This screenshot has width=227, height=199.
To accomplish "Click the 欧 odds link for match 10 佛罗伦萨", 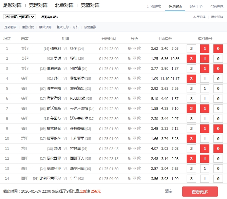I will pos(139,139).
